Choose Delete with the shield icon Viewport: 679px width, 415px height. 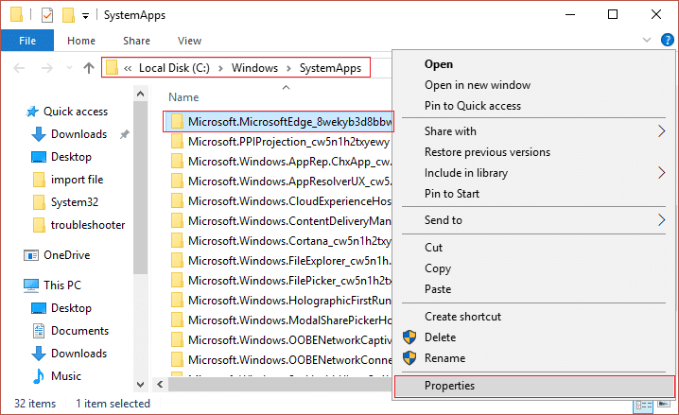coord(533,337)
